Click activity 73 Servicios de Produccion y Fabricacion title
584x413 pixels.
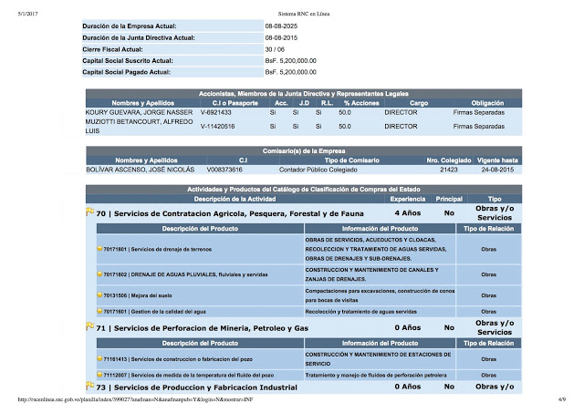pos(197,387)
